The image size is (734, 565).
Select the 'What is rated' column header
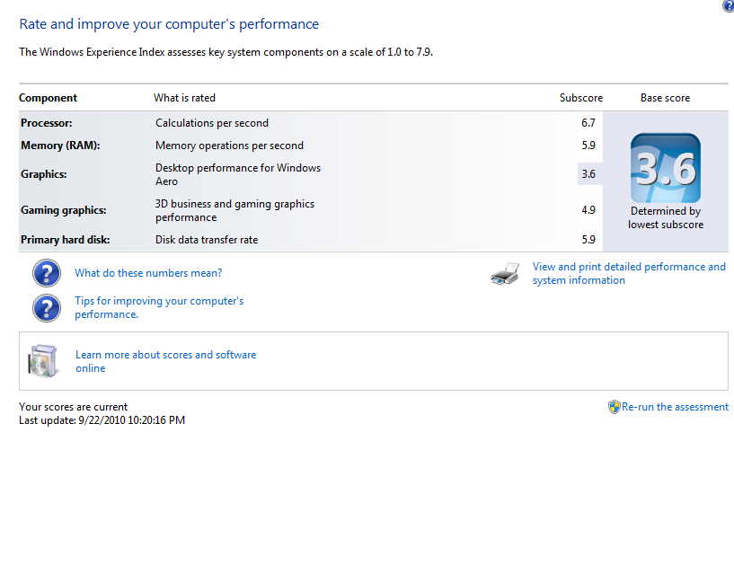(184, 98)
